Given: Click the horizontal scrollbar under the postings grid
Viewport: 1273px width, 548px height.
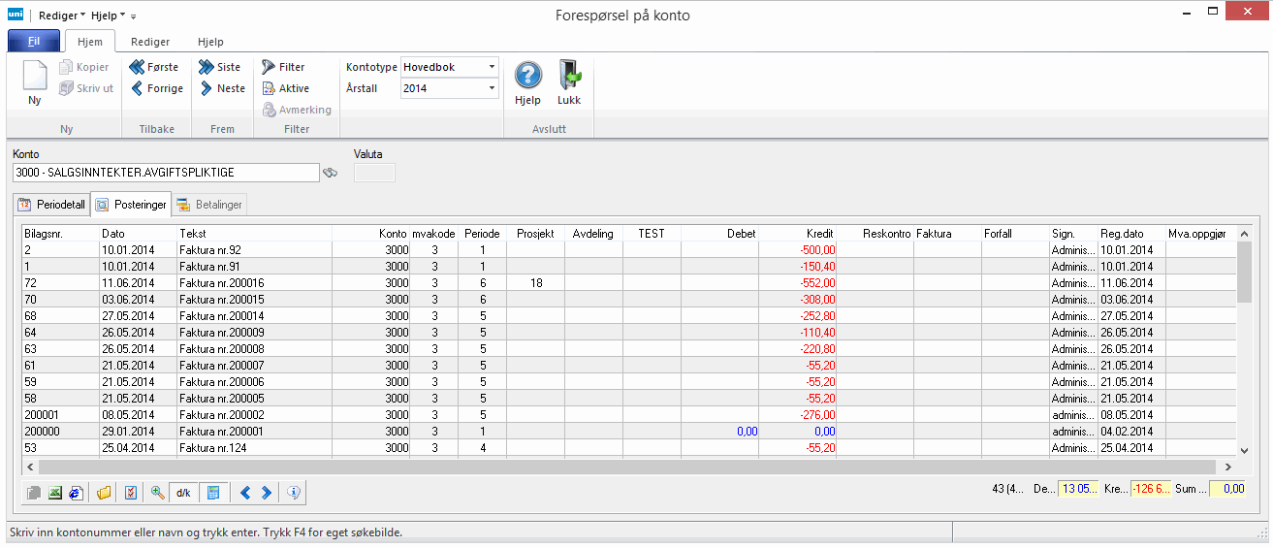Looking at the screenshot, I should (x=621, y=467).
